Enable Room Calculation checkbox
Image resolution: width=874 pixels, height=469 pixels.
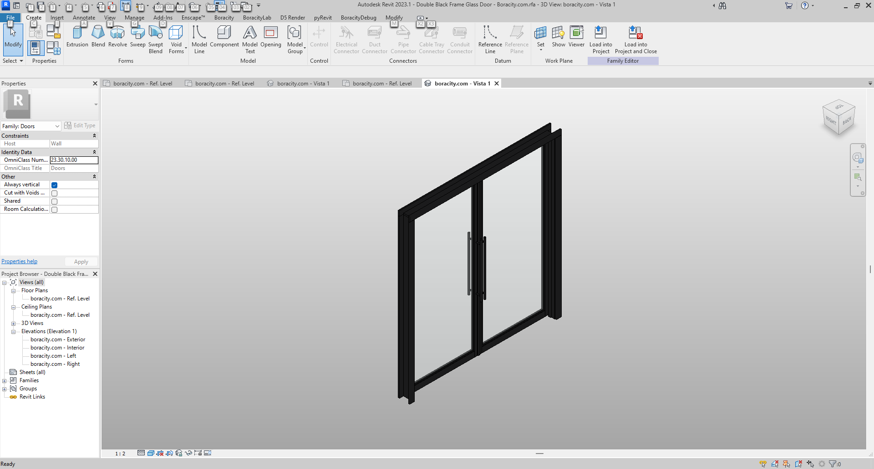(x=54, y=210)
